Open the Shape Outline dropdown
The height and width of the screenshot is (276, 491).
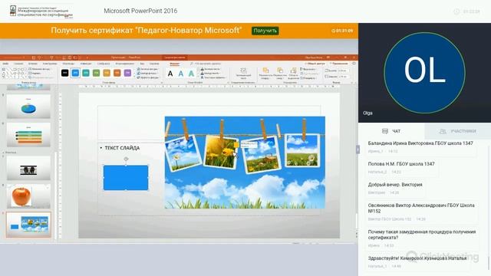[x=147, y=74]
